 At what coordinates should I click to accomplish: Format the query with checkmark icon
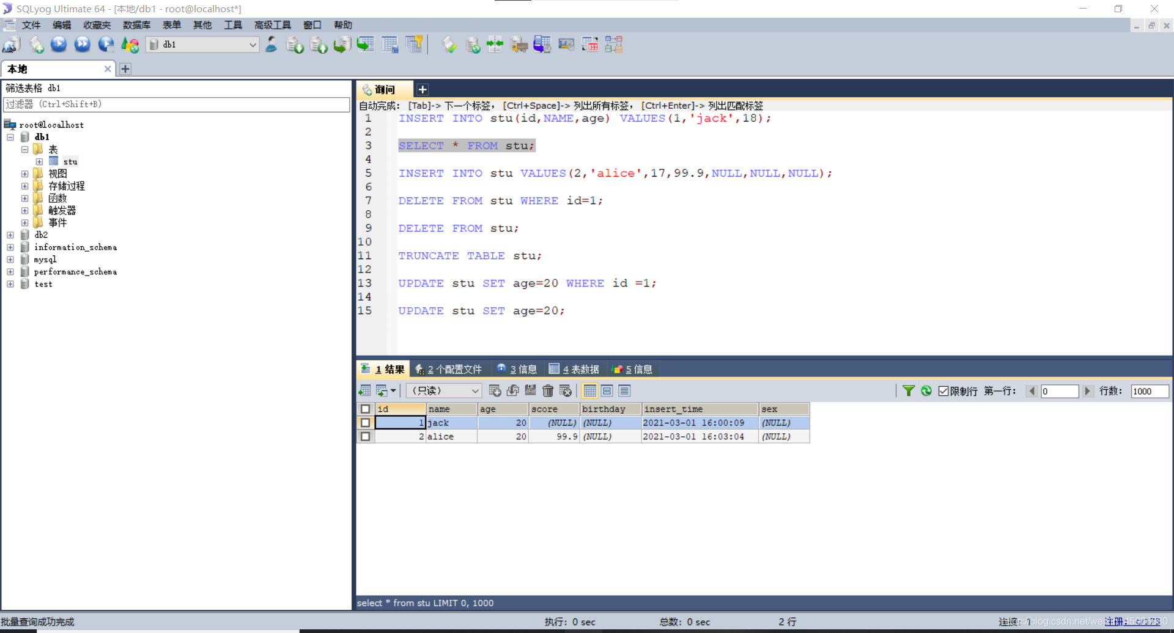click(x=449, y=45)
